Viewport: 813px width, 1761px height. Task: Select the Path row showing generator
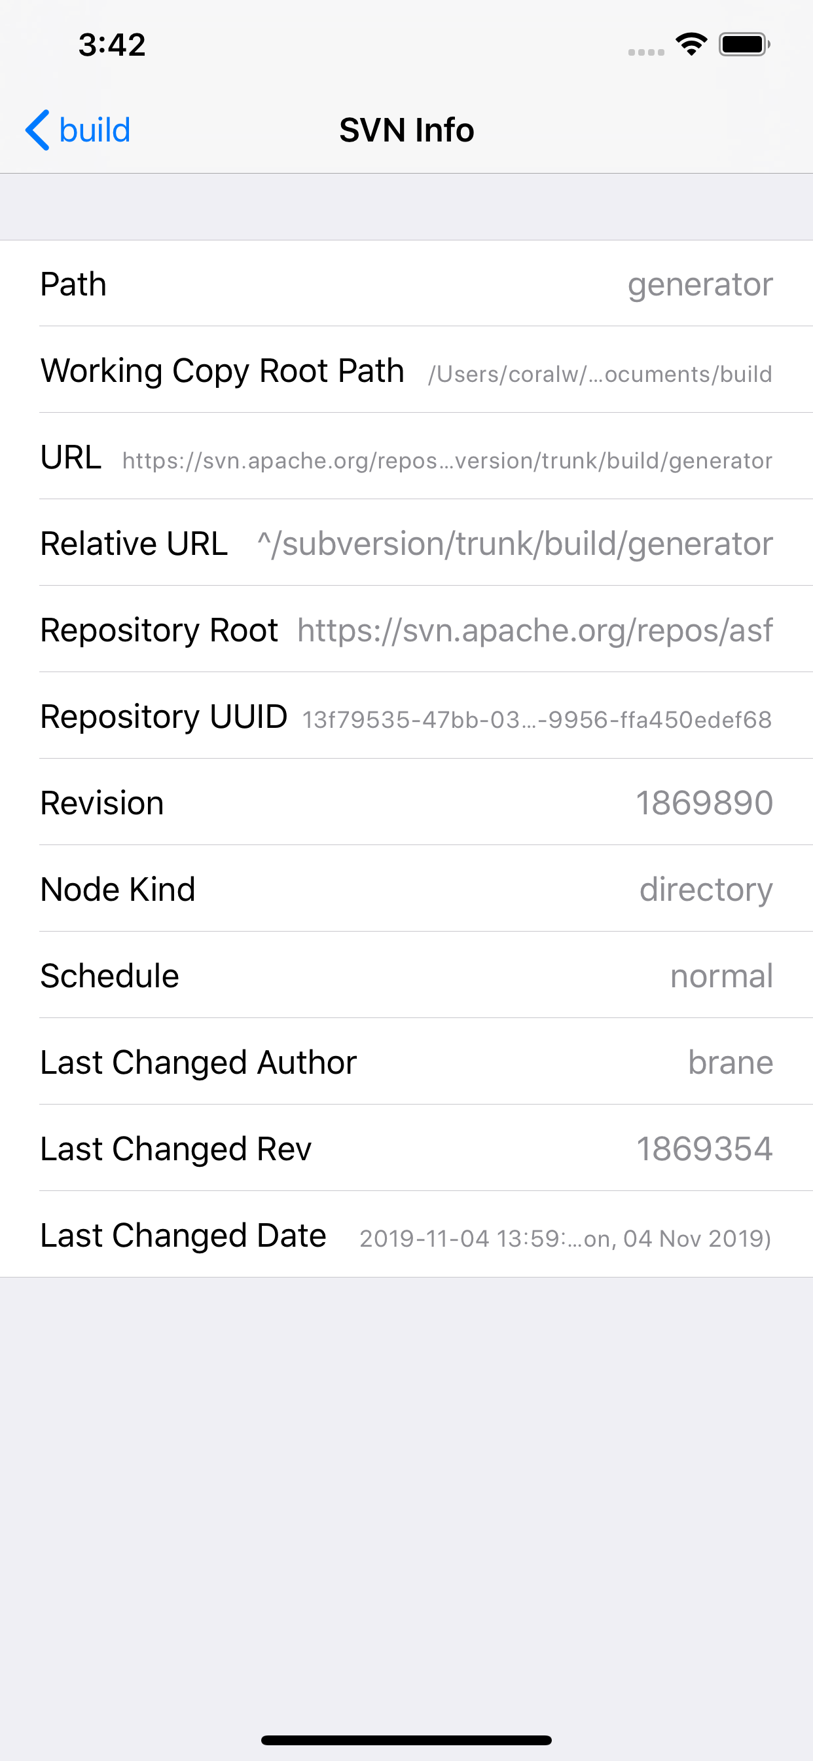[406, 284]
